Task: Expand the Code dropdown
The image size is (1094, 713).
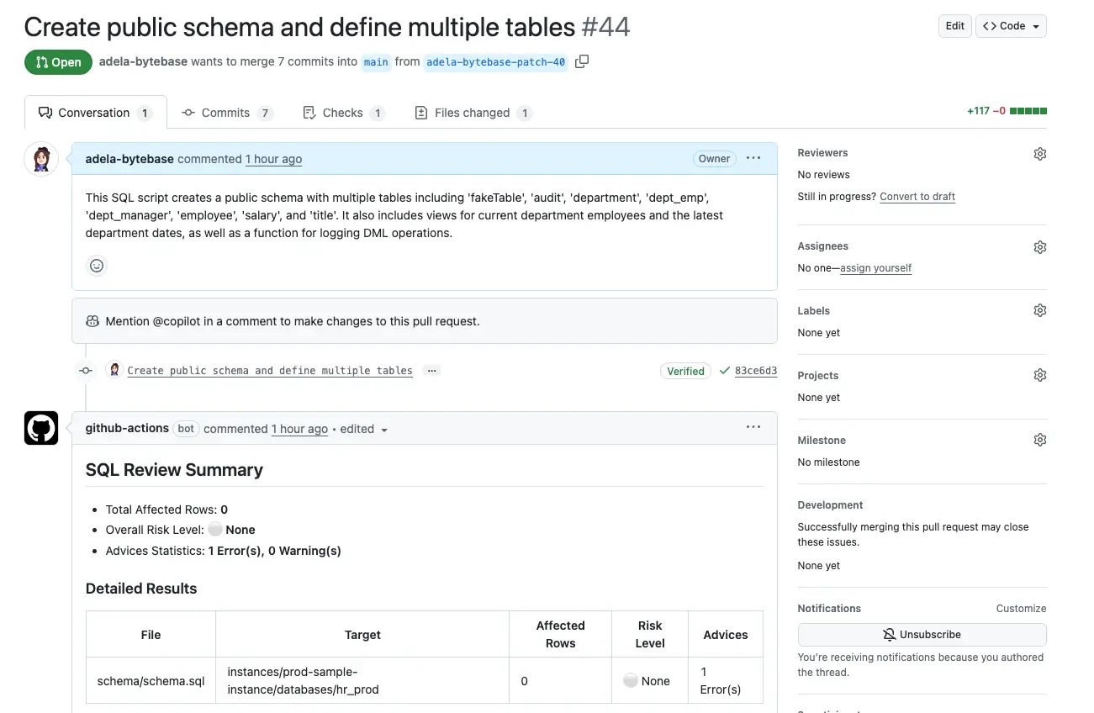Action: click(1011, 26)
